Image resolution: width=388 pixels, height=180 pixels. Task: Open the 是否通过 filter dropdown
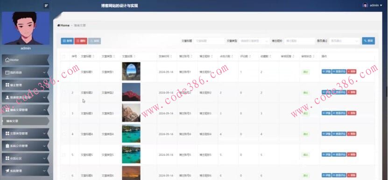click(x=345, y=41)
